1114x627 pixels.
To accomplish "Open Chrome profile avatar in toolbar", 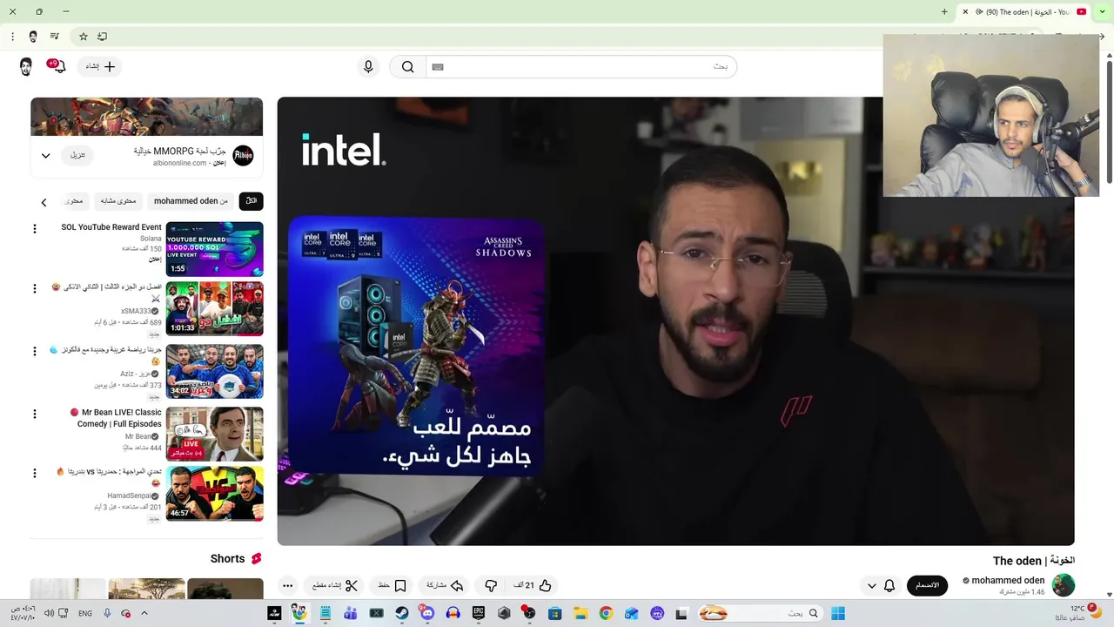I will tap(33, 37).
